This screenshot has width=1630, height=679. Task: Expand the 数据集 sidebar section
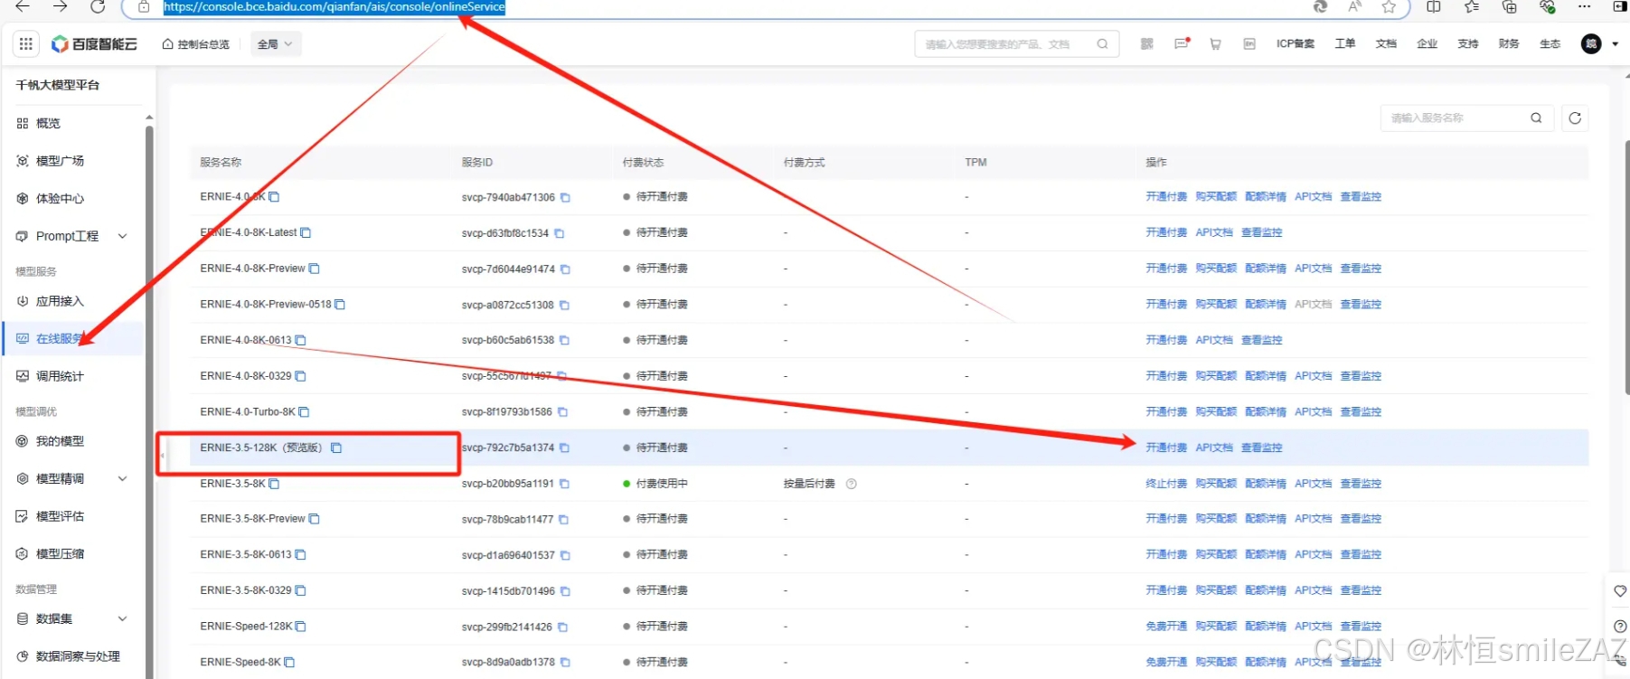tap(123, 618)
